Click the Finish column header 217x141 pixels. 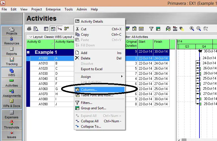162,44
